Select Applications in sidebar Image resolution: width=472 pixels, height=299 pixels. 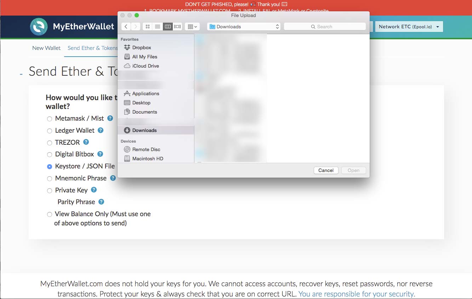[x=156, y=93]
